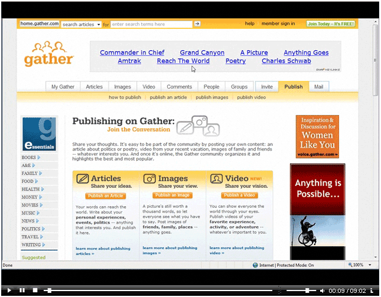
Task: Click publish an article submenu
Action: point(168,97)
